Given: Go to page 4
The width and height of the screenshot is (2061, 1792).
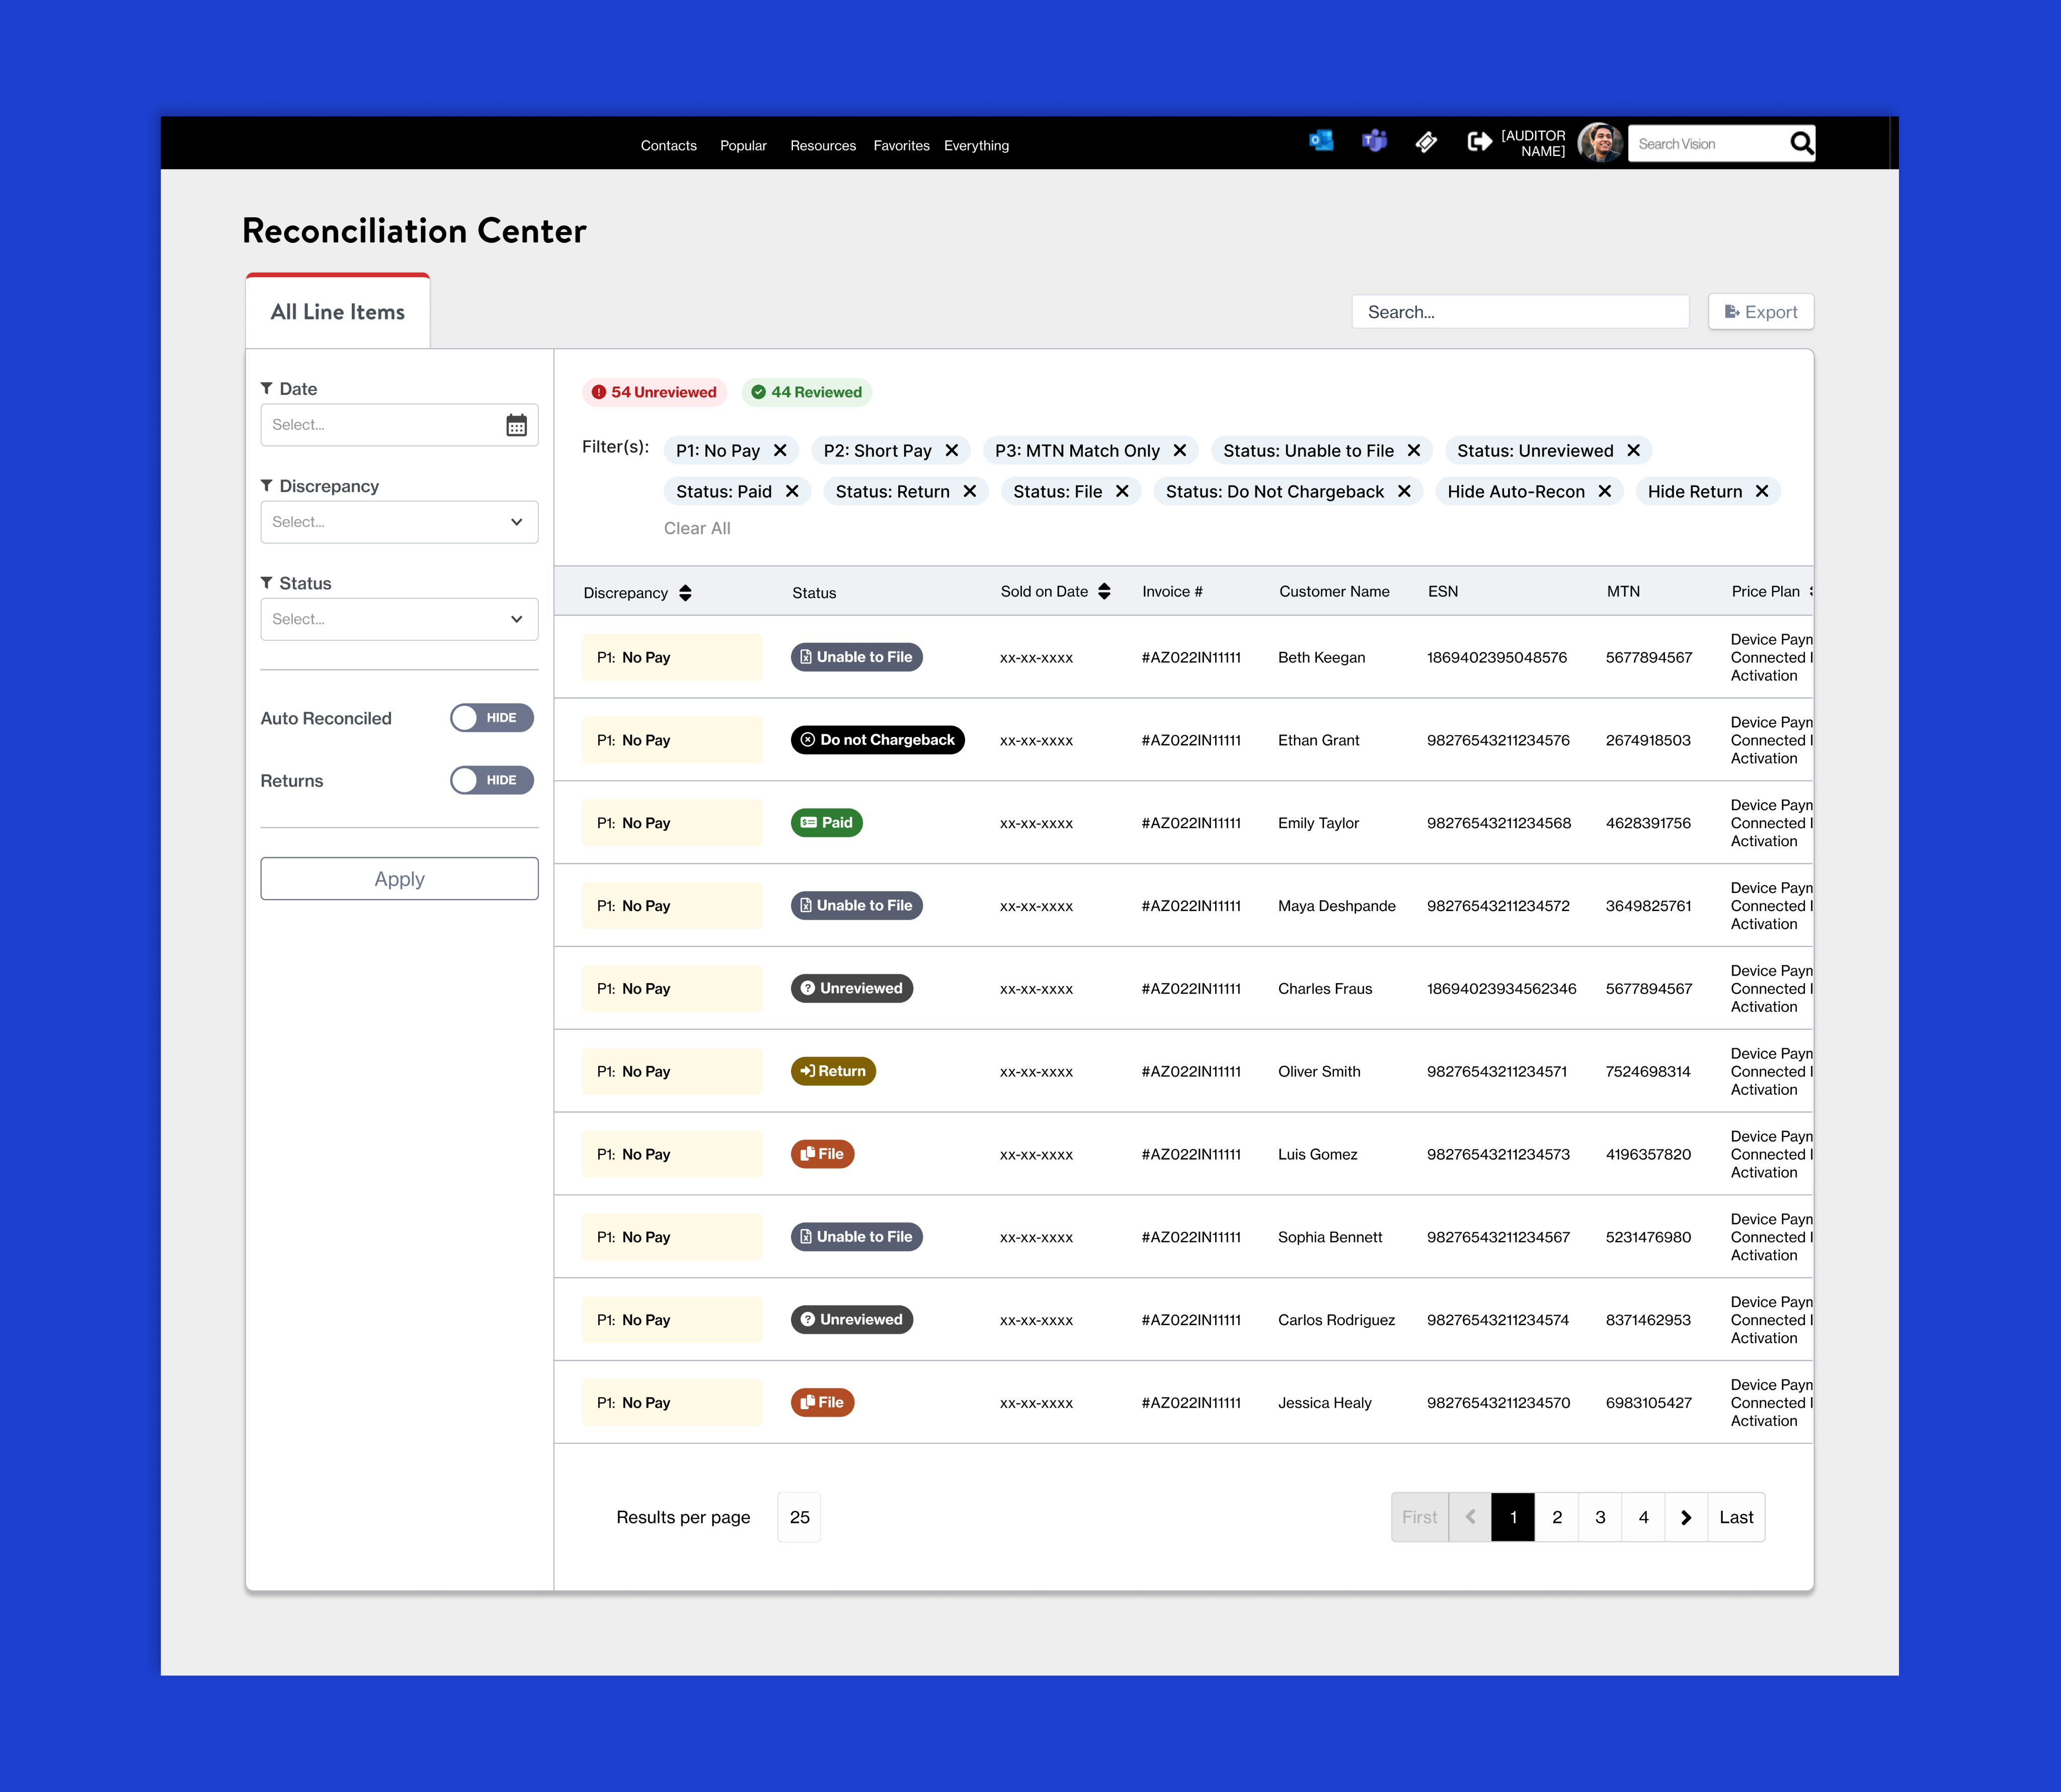Looking at the screenshot, I should [1643, 1517].
